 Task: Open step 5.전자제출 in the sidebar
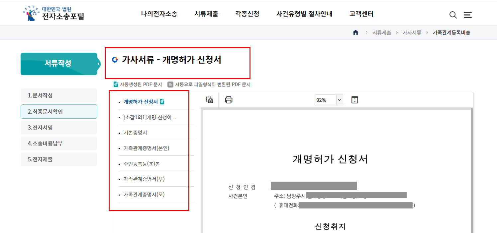pyautogui.click(x=59, y=159)
